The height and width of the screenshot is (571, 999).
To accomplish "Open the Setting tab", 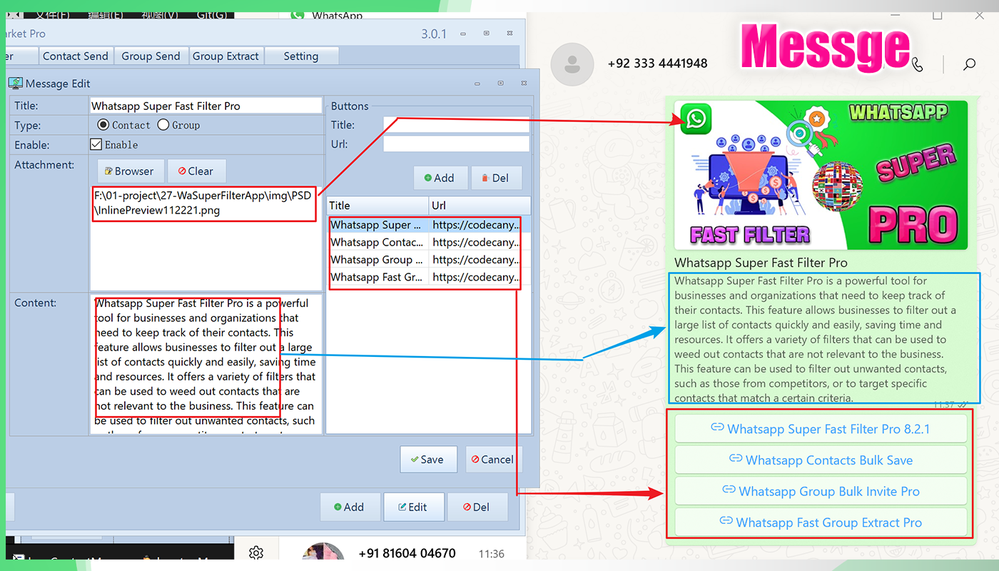I will click(301, 56).
